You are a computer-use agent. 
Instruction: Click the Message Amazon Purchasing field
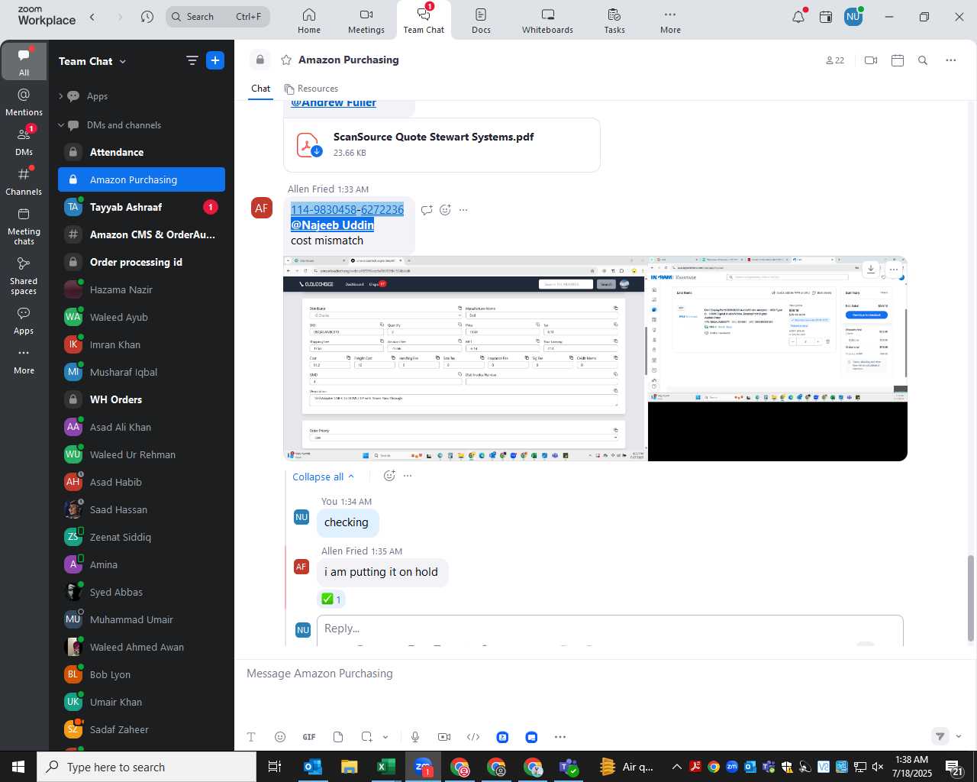click(x=603, y=674)
